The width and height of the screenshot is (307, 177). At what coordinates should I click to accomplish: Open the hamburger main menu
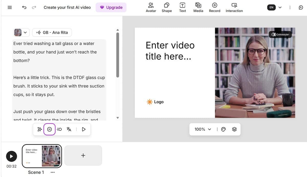(10, 7)
